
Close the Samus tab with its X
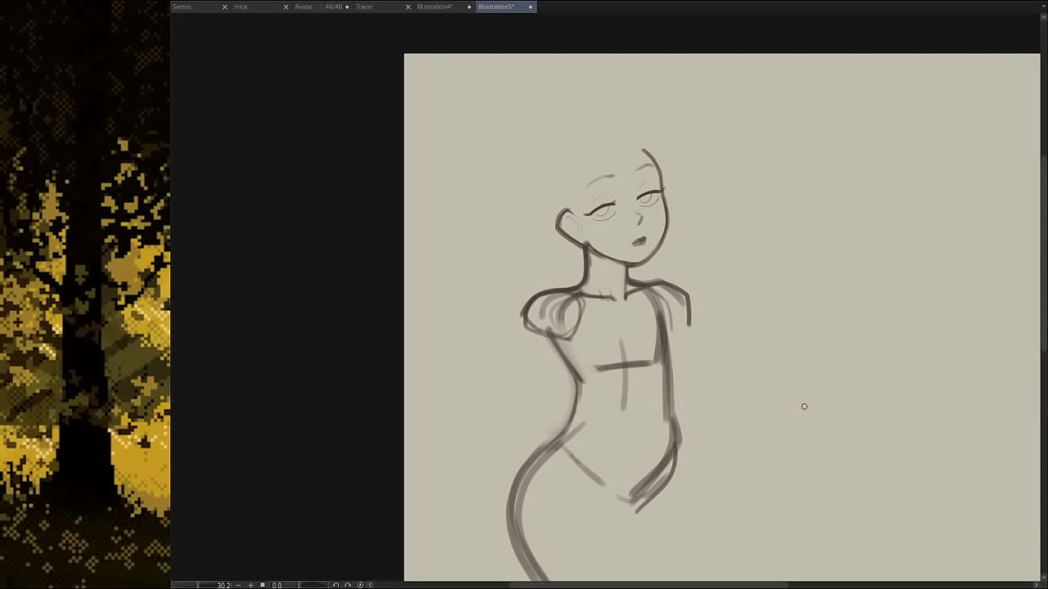tap(225, 7)
